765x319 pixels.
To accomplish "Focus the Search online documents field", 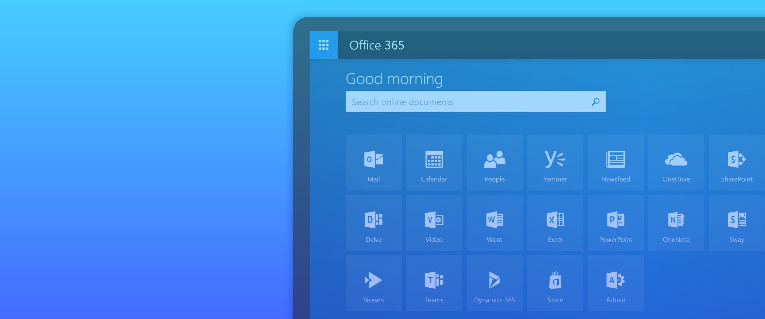I will coord(475,101).
